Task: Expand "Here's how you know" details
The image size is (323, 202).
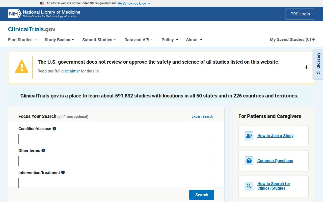Action: [134, 4]
